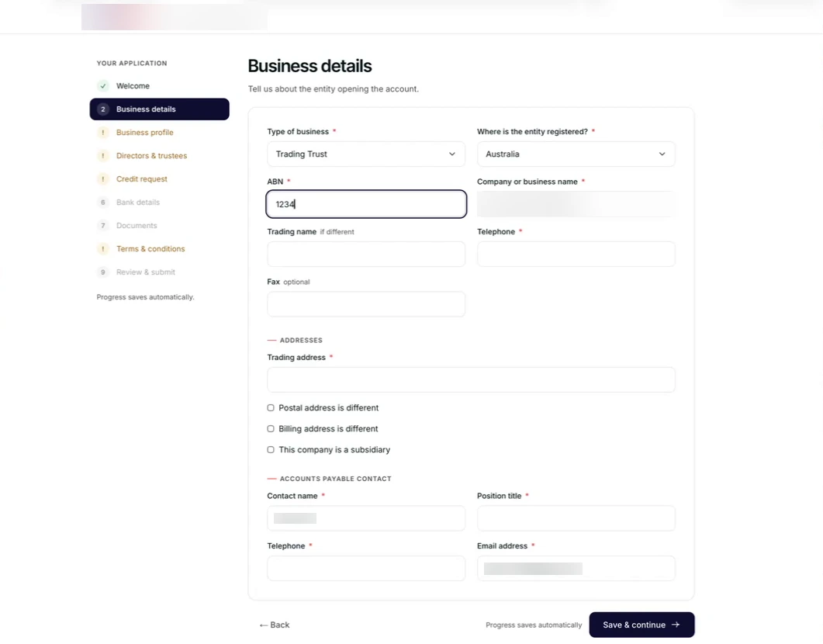Open the Welcome step
823x644 pixels.
pyautogui.click(x=159, y=86)
